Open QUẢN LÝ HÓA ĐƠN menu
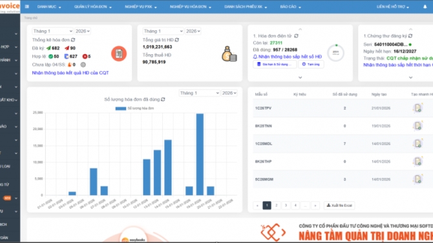 point(93,6)
